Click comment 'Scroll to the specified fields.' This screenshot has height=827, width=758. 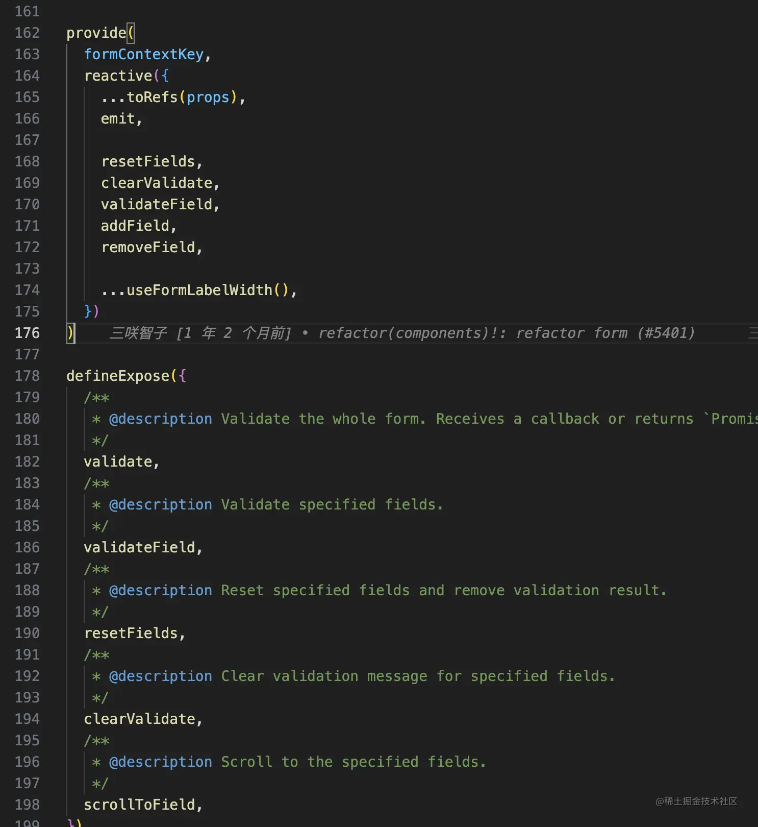353,762
